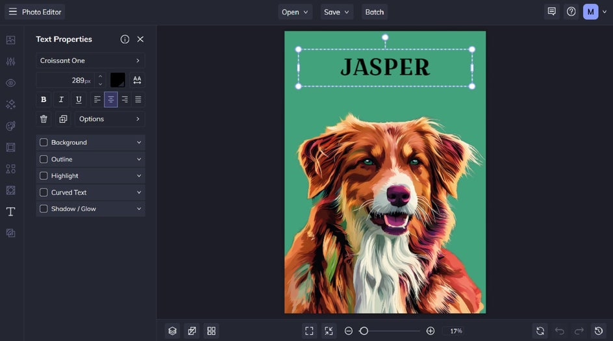Expand the Background section chevron
The height and width of the screenshot is (341, 613).
click(x=139, y=142)
